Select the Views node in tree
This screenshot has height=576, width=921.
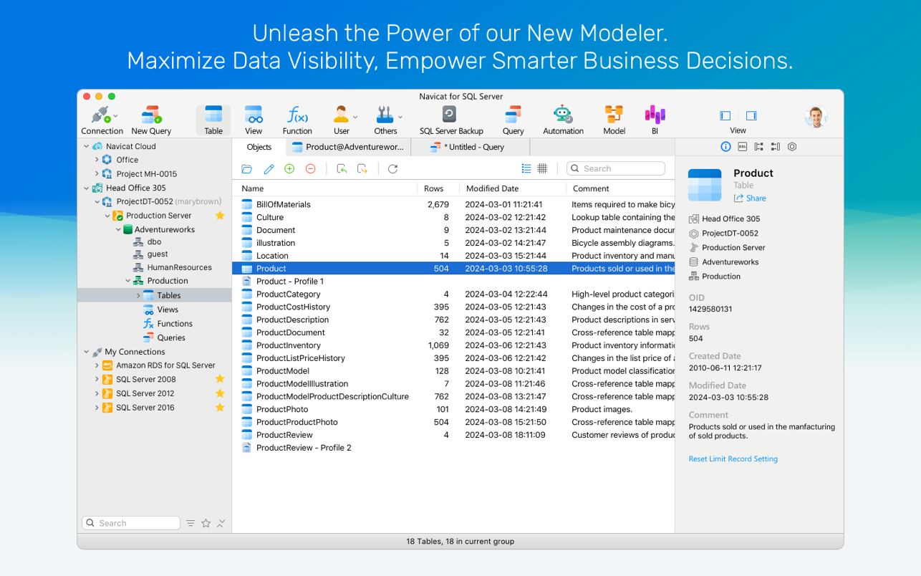(x=160, y=309)
